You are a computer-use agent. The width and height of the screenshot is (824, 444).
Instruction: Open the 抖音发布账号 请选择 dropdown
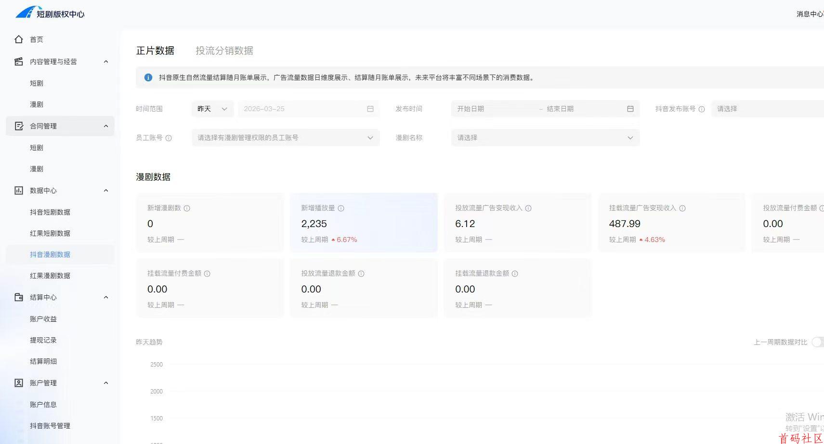768,109
